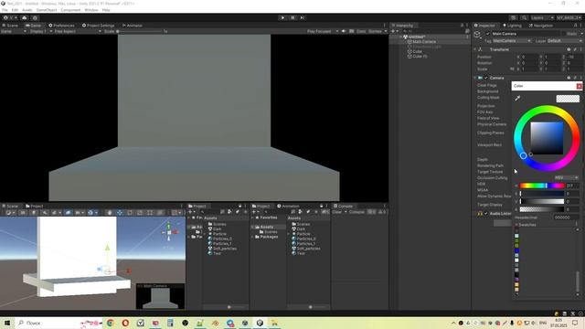Close the Color picker window
This screenshot has width=585, height=329.
[579, 86]
